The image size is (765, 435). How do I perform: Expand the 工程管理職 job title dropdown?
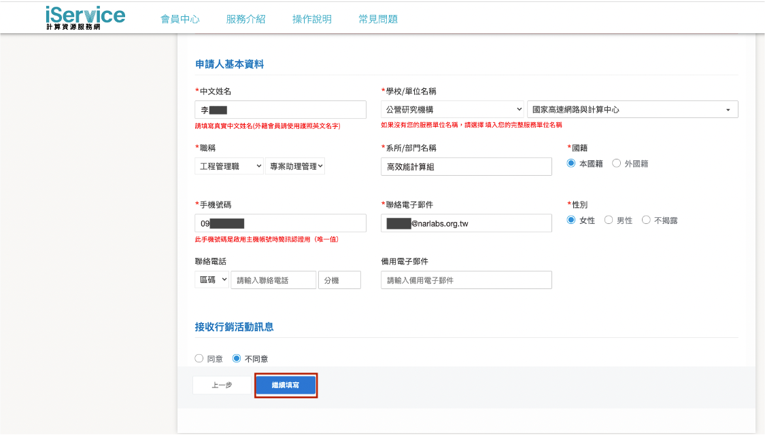coord(228,166)
